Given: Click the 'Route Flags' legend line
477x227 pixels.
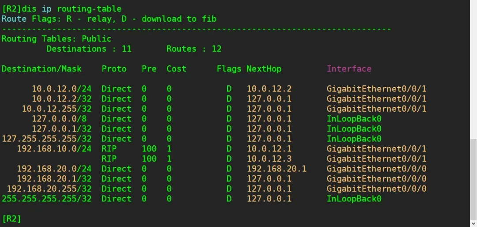Looking at the screenshot, I should (x=109, y=19).
